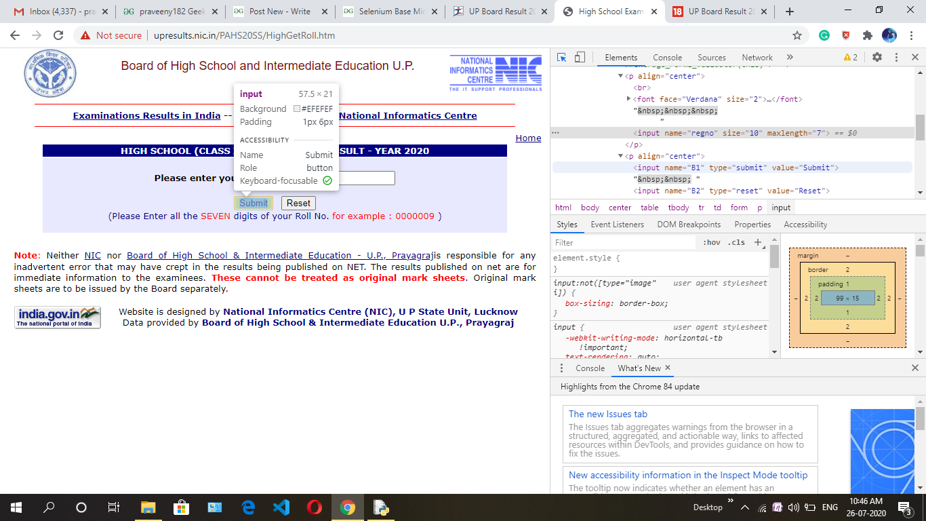Open the Network panel

click(757, 58)
